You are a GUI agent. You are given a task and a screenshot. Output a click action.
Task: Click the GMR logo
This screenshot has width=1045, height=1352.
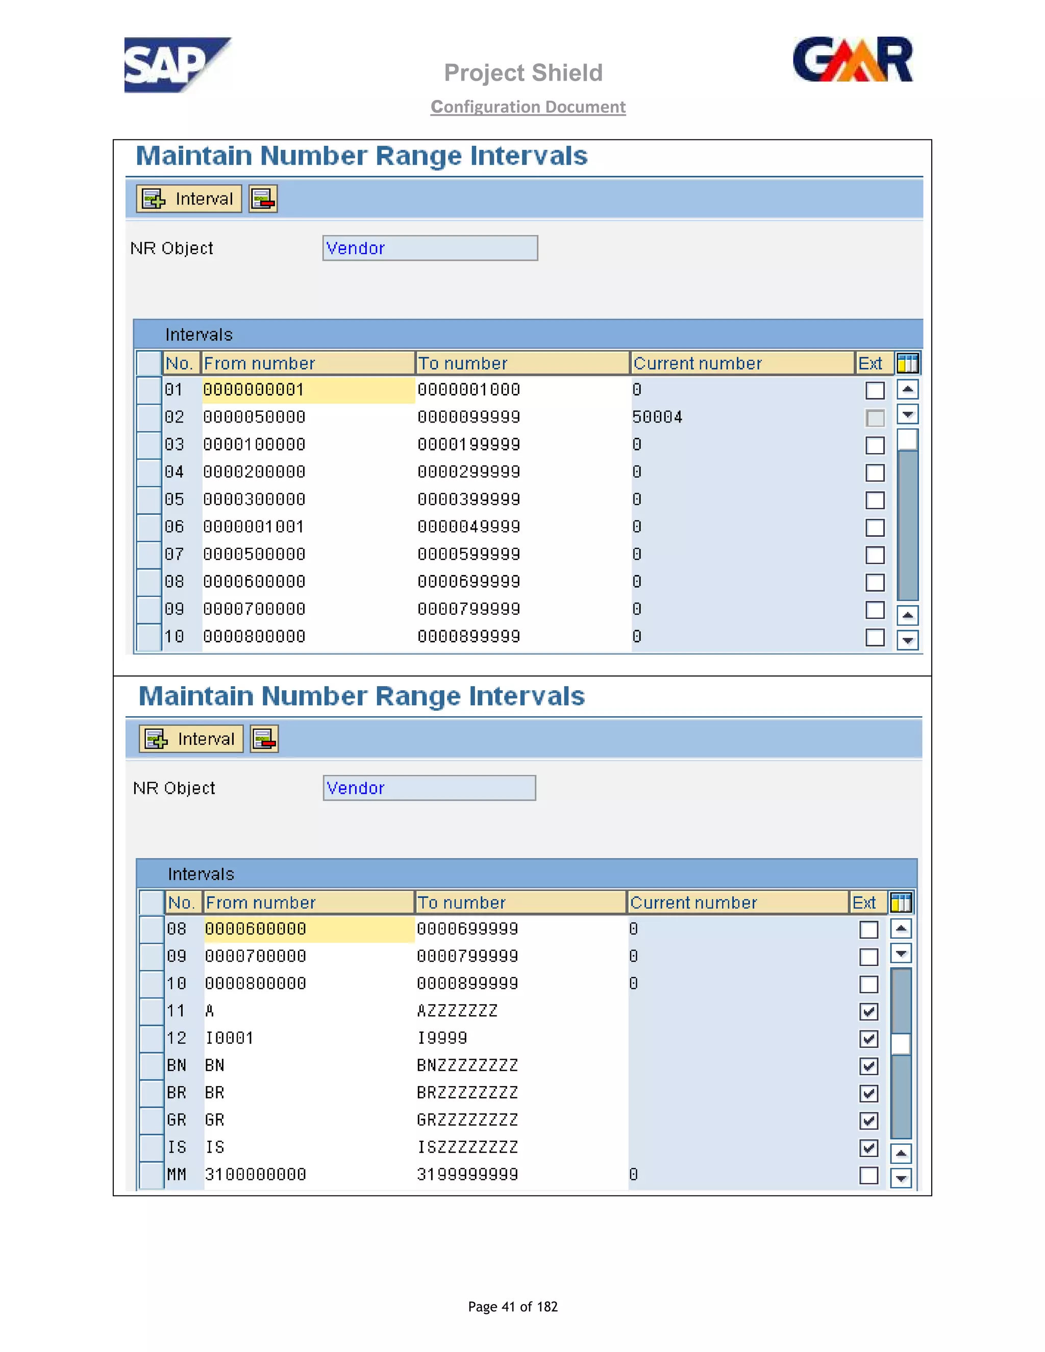click(853, 59)
